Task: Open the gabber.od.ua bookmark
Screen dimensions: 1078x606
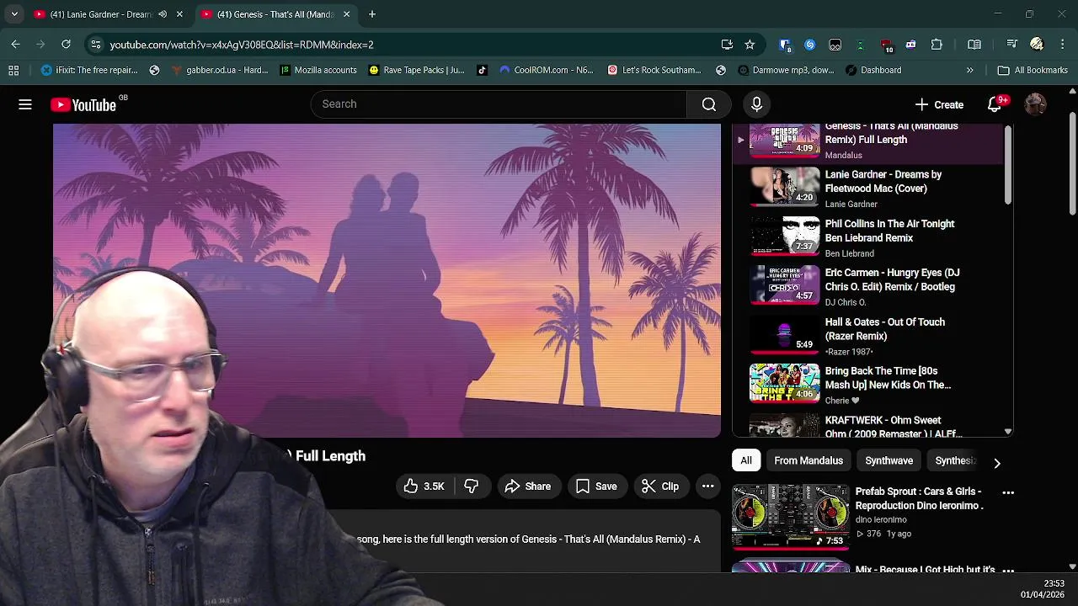Action: [x=218, y=71]
